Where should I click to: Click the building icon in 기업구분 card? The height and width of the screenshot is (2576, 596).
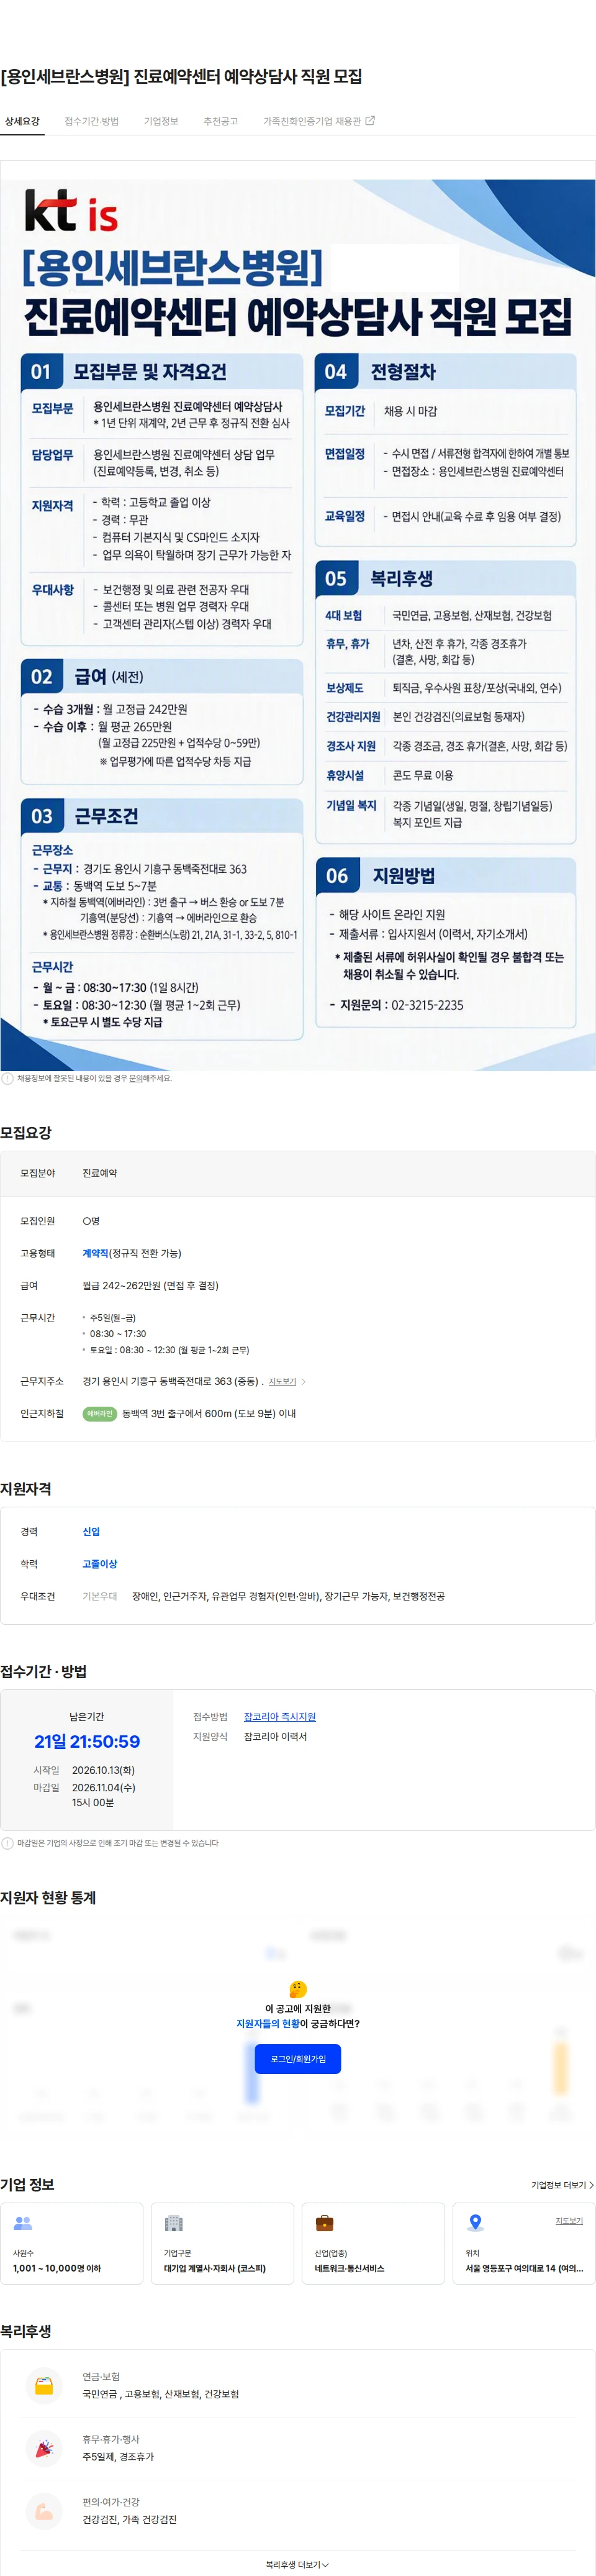(x=174, y=2223)
